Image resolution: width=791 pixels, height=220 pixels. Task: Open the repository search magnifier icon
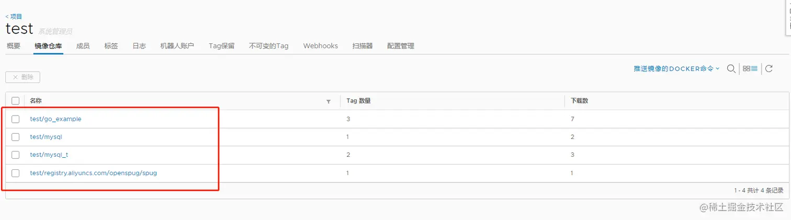(731, 68)
